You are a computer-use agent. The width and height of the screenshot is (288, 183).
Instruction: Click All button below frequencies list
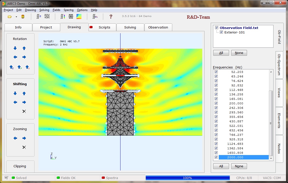221,166
